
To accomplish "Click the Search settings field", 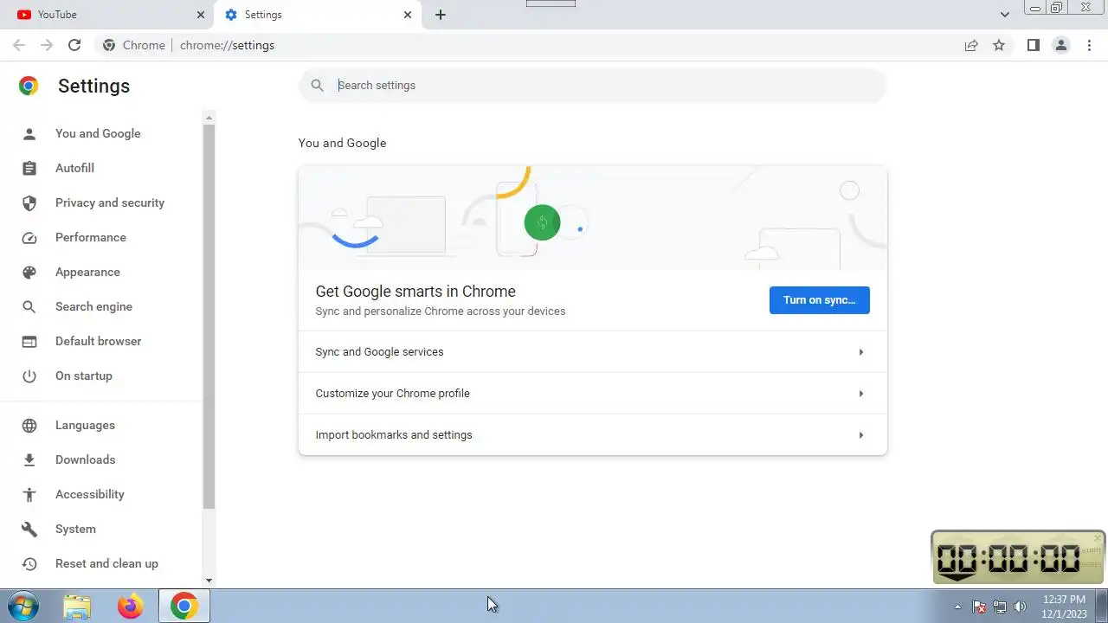I will click(592, 86).
